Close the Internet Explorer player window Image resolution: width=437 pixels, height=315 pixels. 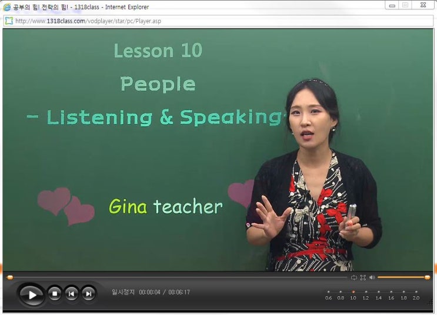[423, 5]
